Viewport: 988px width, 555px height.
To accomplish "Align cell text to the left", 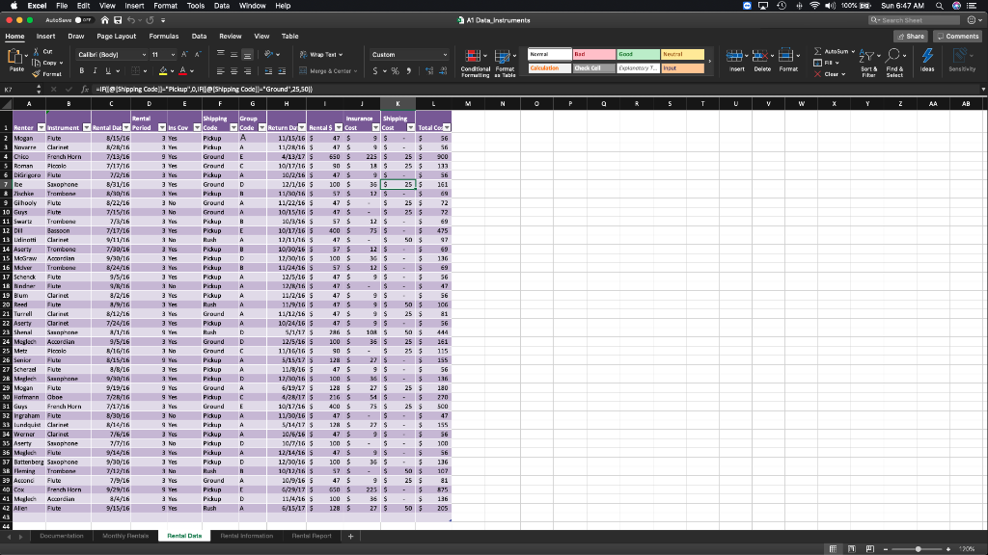I will point(221,71).
